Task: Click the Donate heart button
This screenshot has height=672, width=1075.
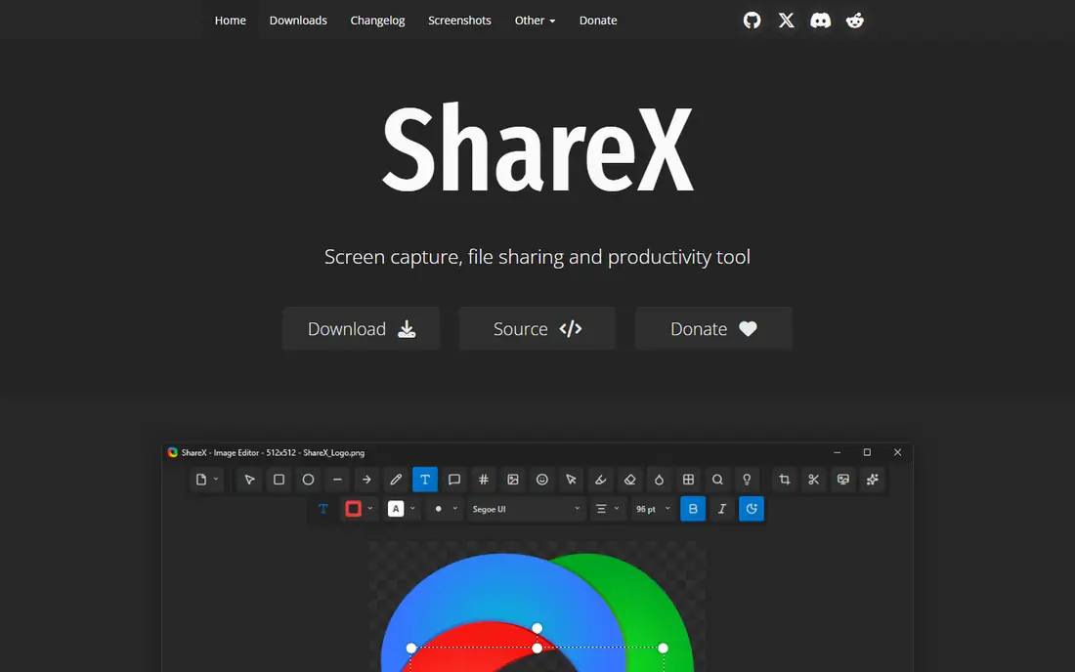Action: (713, 329)
